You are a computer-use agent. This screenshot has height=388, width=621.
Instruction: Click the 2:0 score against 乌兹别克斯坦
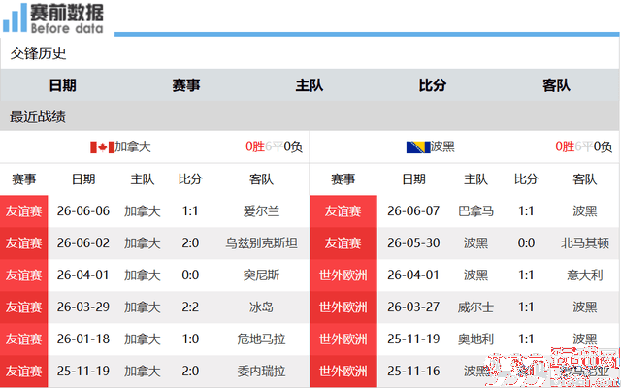pos(190,242)
